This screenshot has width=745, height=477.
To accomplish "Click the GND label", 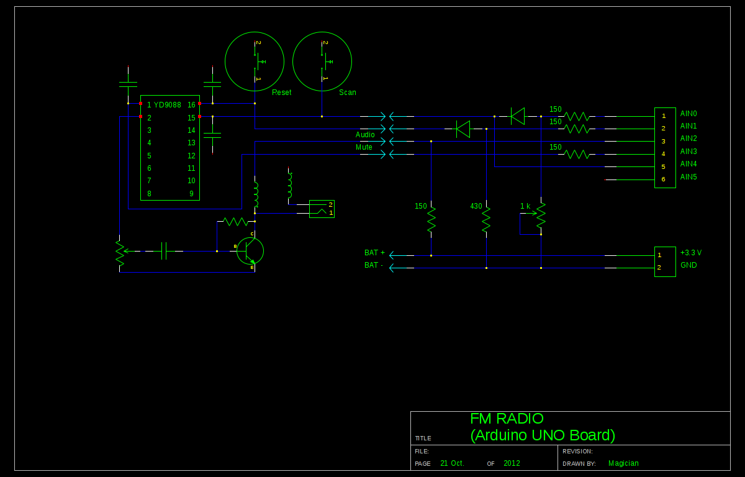I will click(689, 265).
